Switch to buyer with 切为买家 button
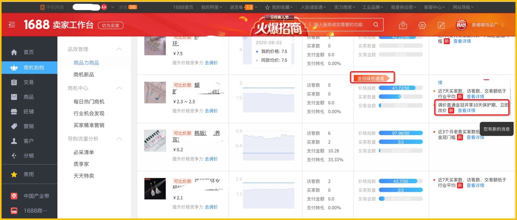The height and width of the screenshot is (220, 517). pos(111,25)
